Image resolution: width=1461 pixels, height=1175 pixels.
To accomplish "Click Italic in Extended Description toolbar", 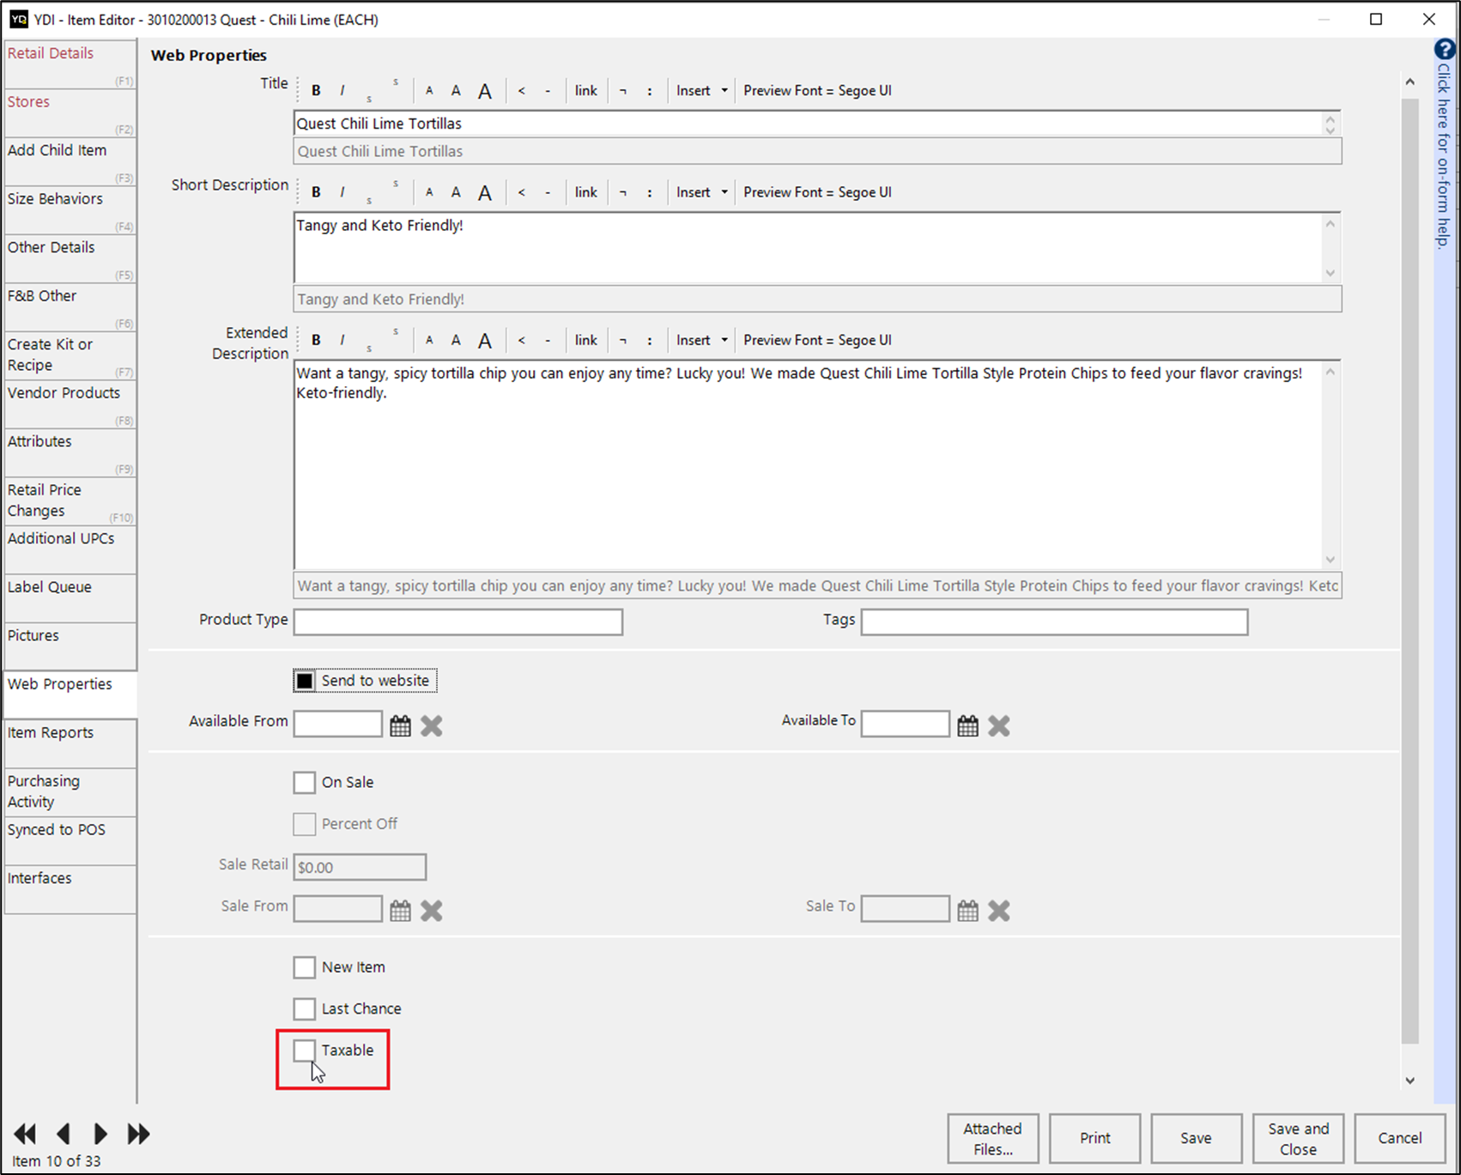I will coord(343,340).
